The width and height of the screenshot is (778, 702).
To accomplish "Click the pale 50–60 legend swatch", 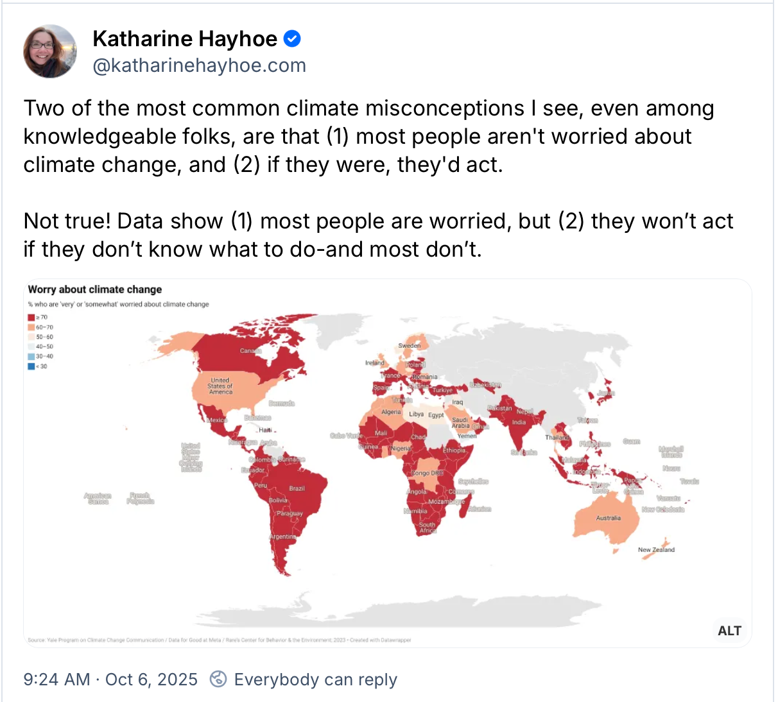I will pyautogui.click(x=31, y=337).
